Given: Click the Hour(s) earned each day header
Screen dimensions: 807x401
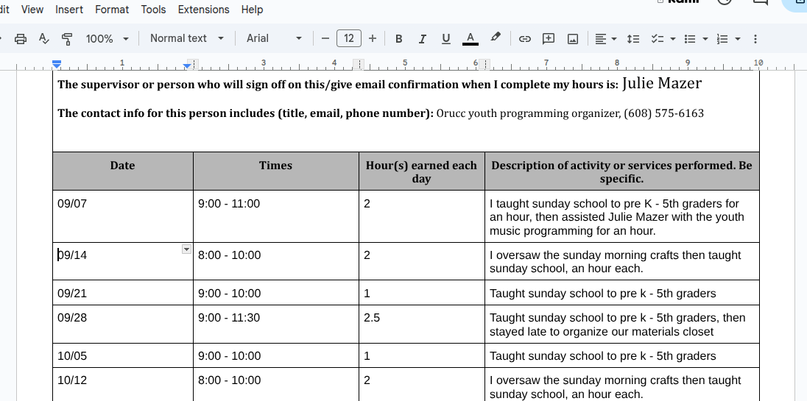Looking at the screenshot, I should pos(421,171).
